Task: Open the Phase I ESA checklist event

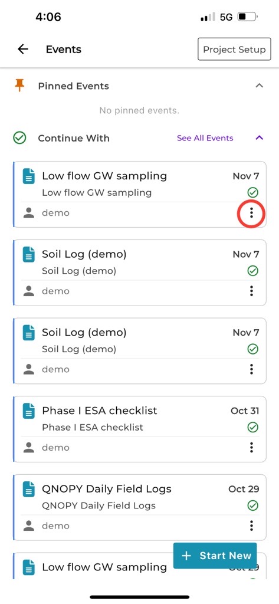Action: 139,429
